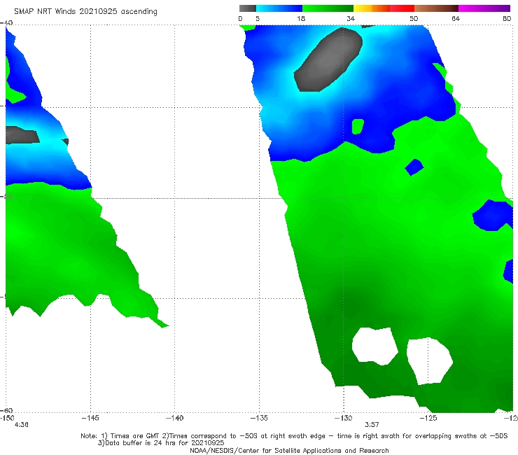The image size is (518, 455).
Task: Select the green segment of the color bar
Action: 328,8
